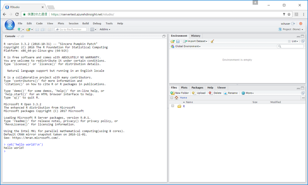Click the Rename button in Files pane

coord(230,93)
